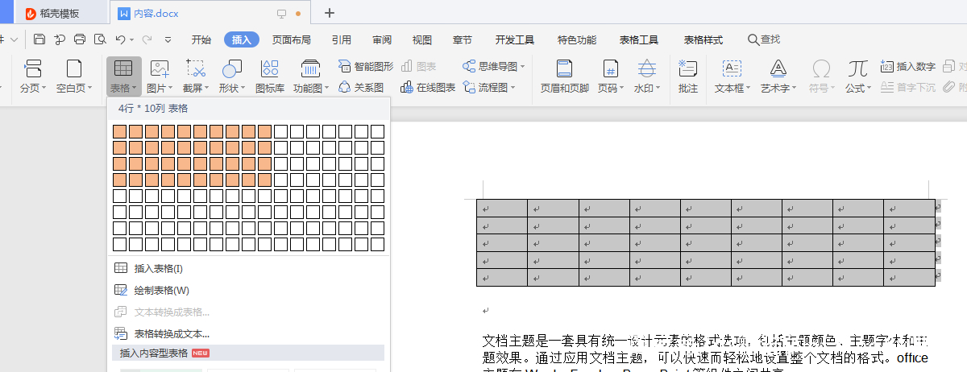Screen dimensions: 967x372
Task: Click the 在线图表 online chart button
Action: (428, 87)
